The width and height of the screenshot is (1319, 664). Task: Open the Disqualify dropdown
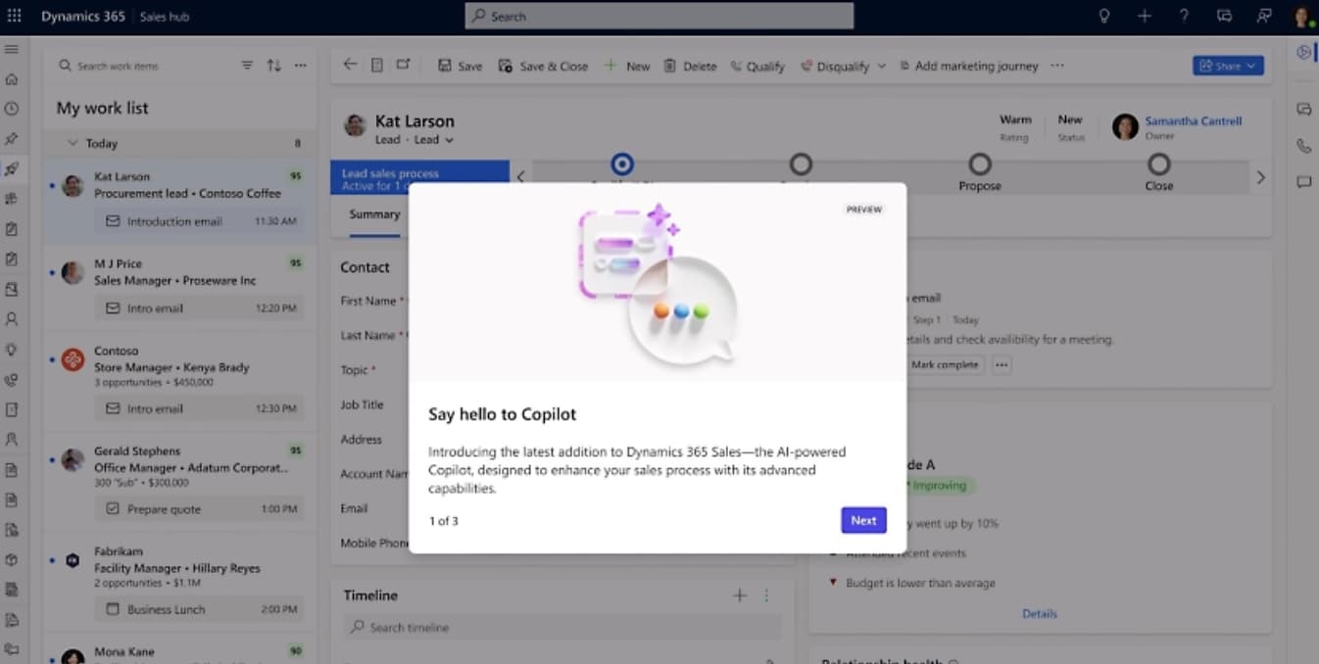(x=880, y=66)
